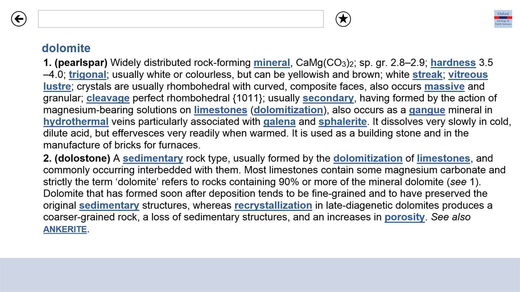Open the 'gangue' link
520x292 pixels.
pyautogui.click(x=427, y=110)
